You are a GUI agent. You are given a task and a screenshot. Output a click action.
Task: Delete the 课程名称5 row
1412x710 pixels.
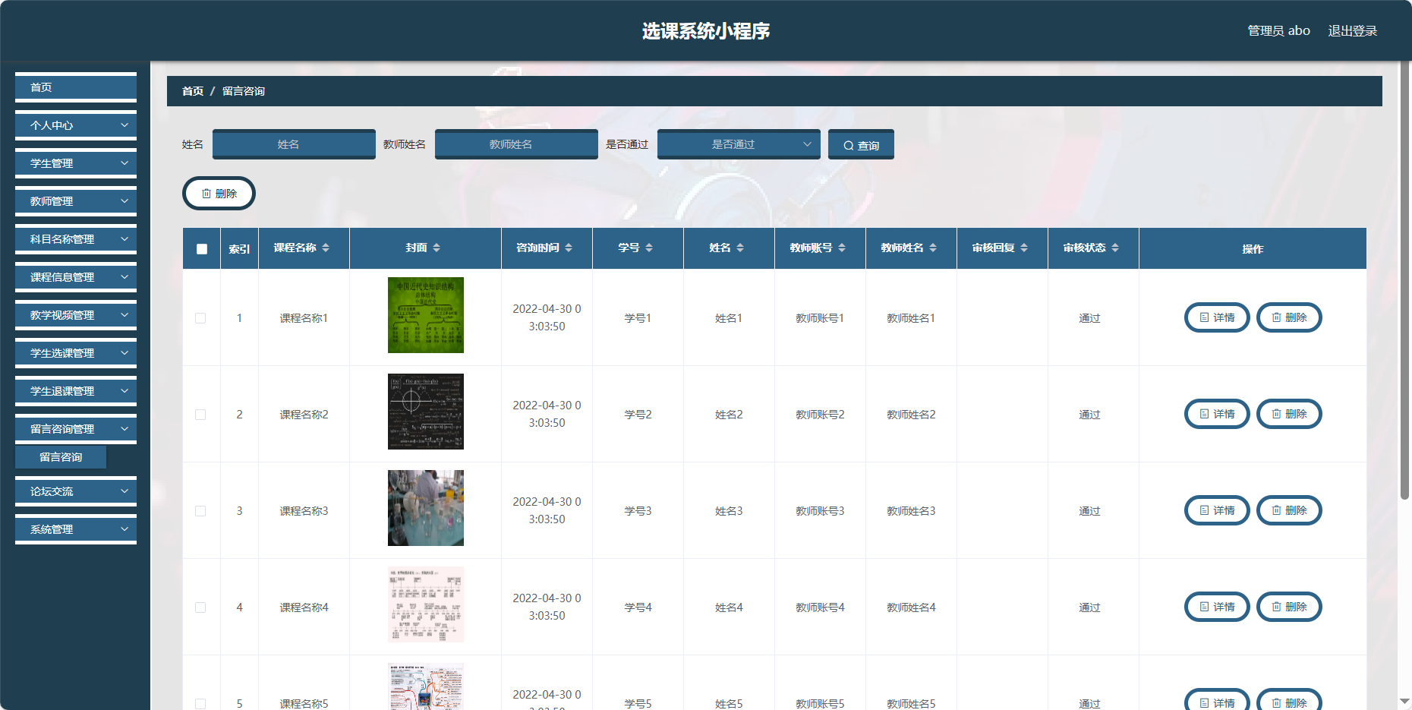tap(1289, 700)
